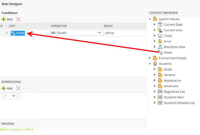Expand the General folder node
200x135 pixels.
[154, 75]
